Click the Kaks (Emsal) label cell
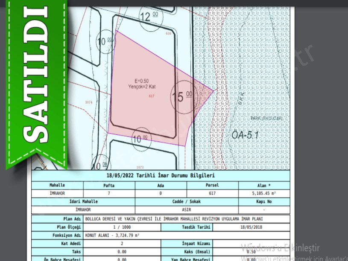The height and width of the screenshot is (261, 348). pos(187,252)
